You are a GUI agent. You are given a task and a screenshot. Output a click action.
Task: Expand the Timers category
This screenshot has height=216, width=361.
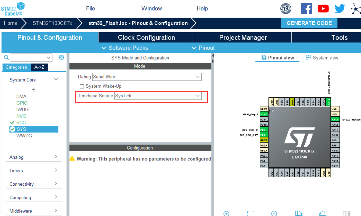pos(56,170)
